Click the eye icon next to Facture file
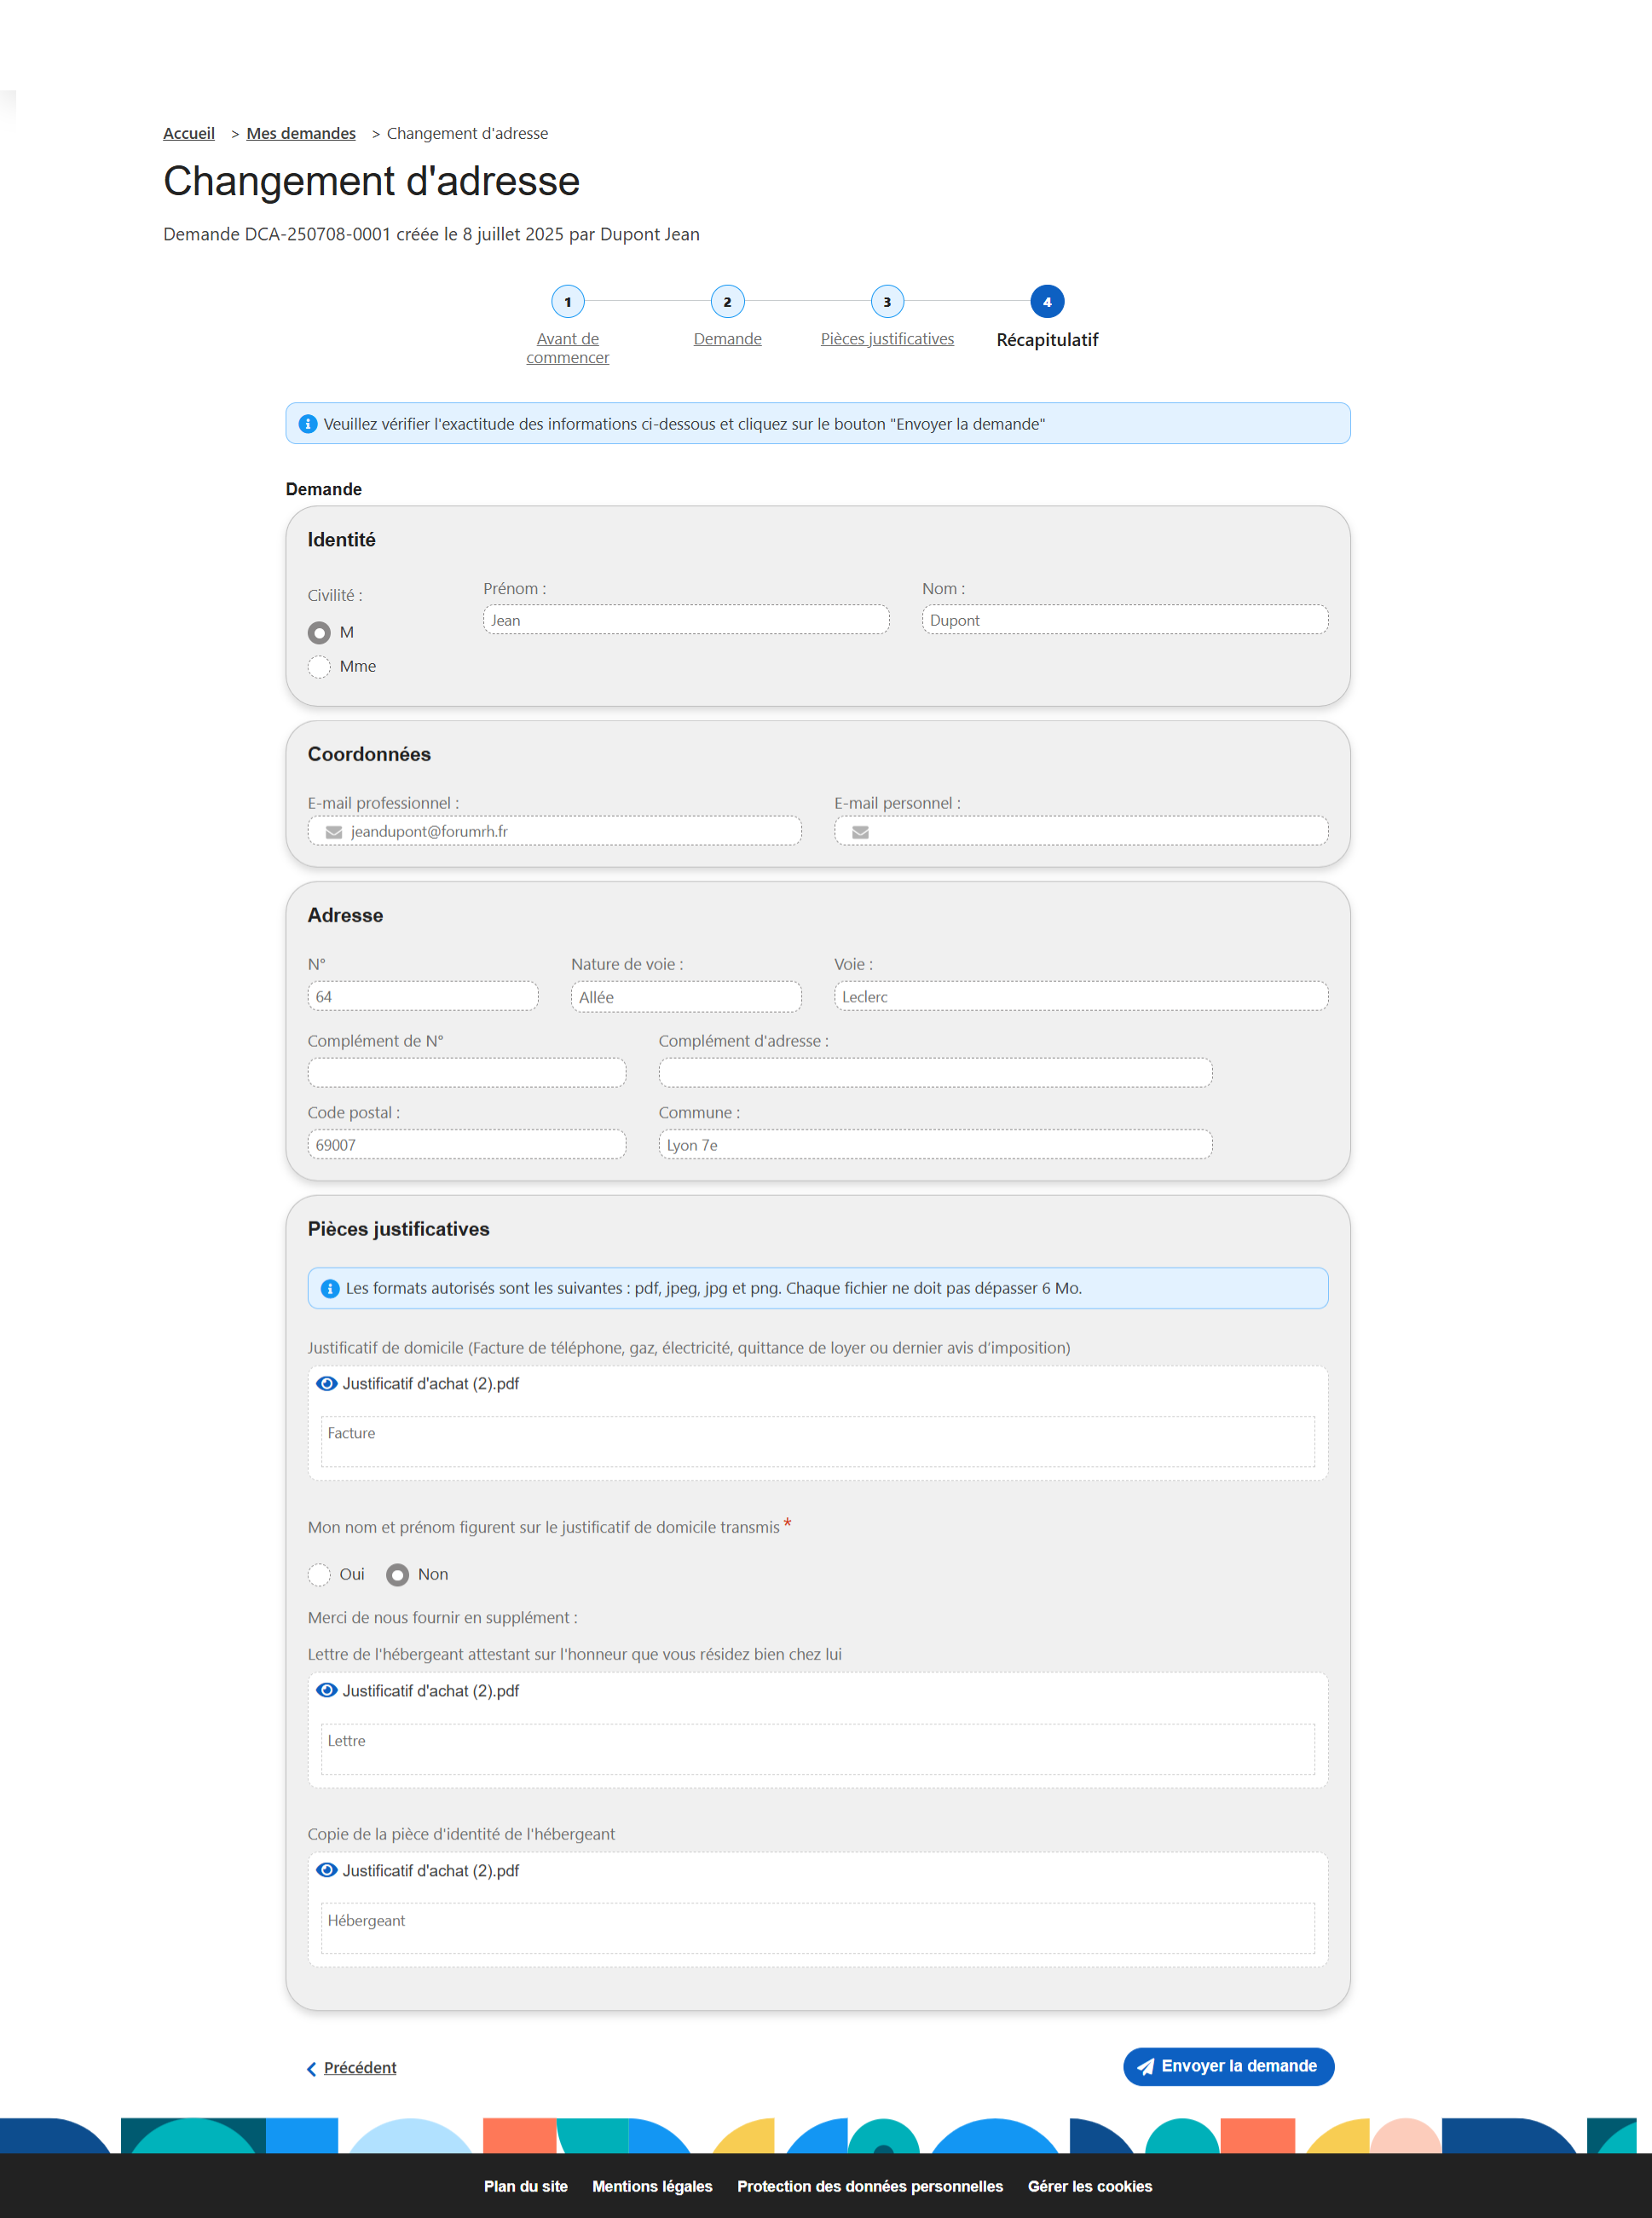 326,1383
